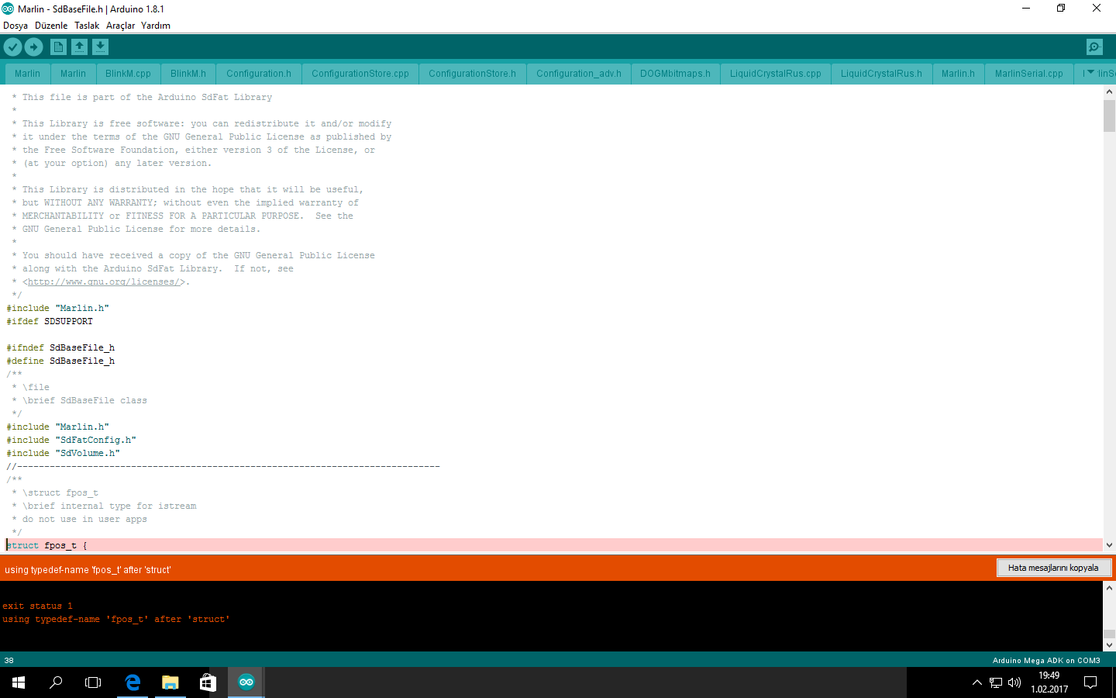Click the '\brief SdBaseFile class' comment line
Screen dimensions: 1116x698
point(84,400)
